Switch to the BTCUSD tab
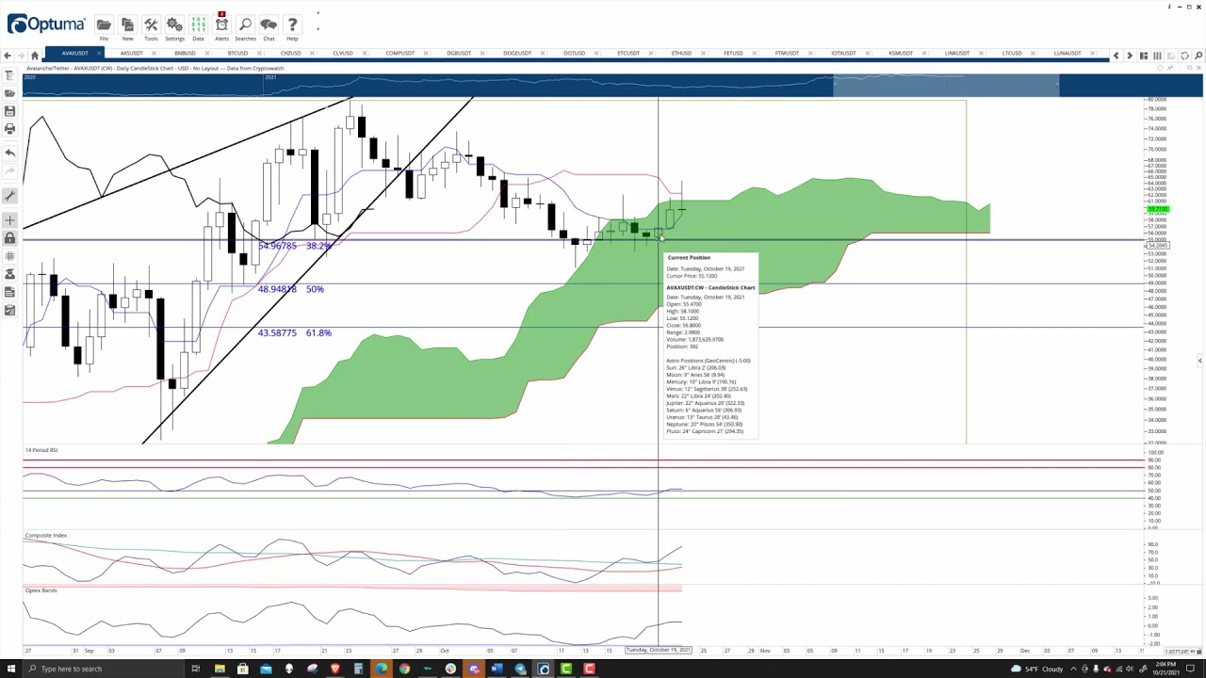The image size is (1206, 678). 236,54
